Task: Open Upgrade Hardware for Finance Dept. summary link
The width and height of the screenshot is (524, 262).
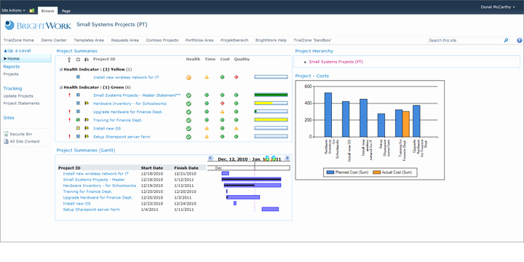Action: pos(127,111)
